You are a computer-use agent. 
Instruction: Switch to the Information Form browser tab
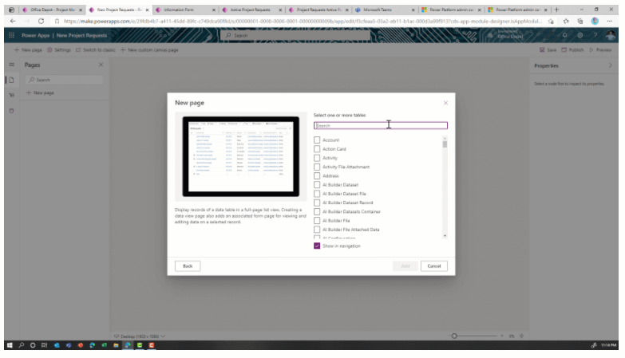pyautogui.click(x=180, y=9)
